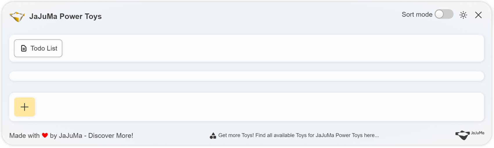Click the shapes icon beside Get more Toys
The width and height of the screenshot is (494, 148).
tap(213, 136)
